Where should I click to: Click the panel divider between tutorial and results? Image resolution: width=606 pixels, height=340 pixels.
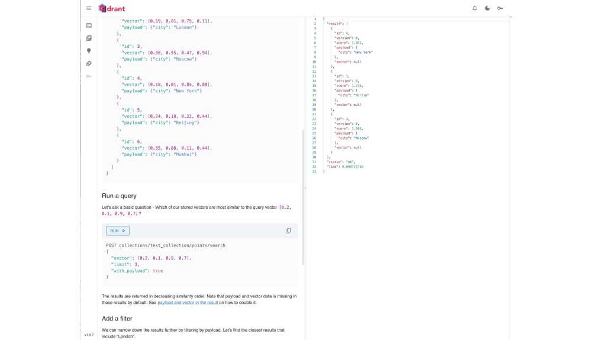tap(305, 187)
